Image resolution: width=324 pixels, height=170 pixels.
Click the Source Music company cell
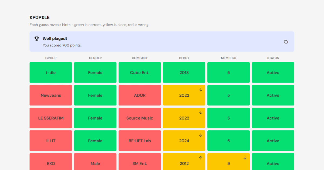click(140, 118)
